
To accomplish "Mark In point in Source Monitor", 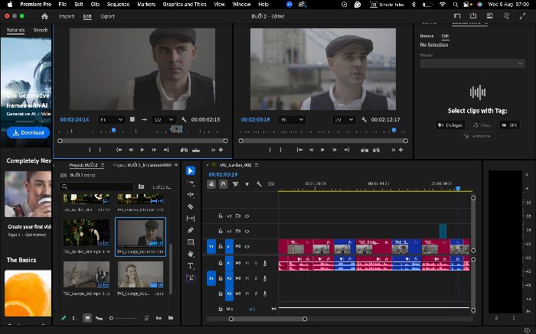I will pos(90,150).
